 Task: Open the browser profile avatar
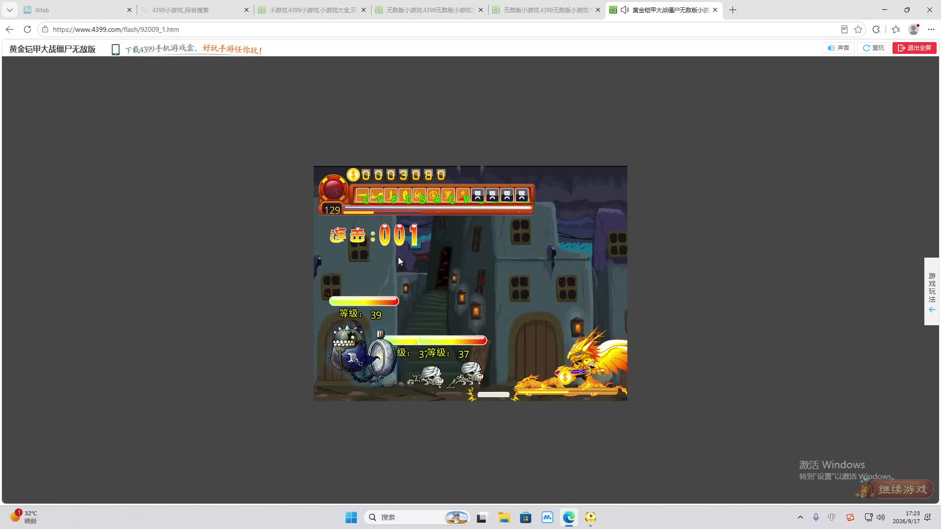tap(914, 29)
